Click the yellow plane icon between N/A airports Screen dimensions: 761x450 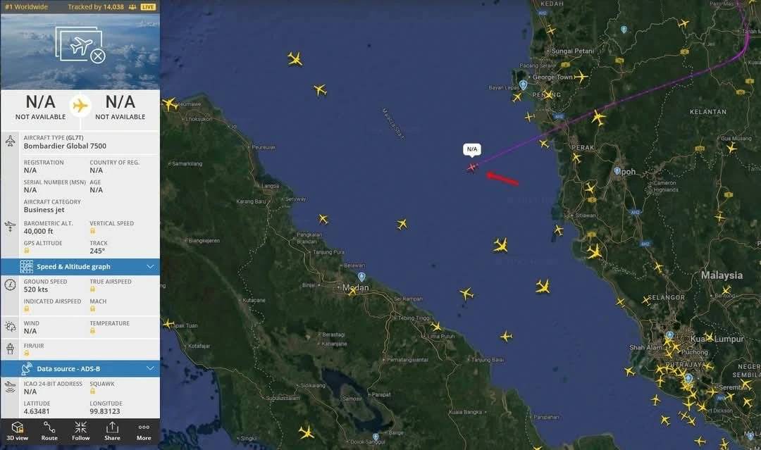coord(80,106)
